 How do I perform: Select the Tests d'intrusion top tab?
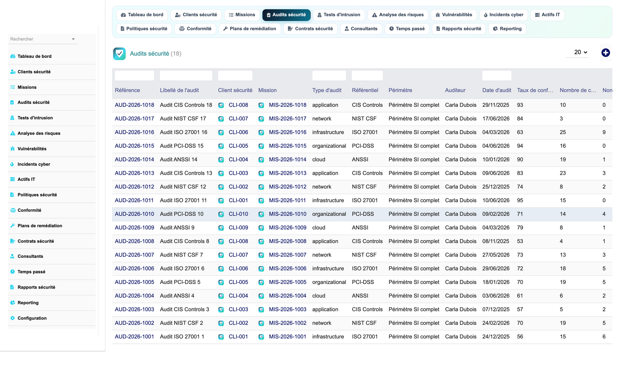339,15
